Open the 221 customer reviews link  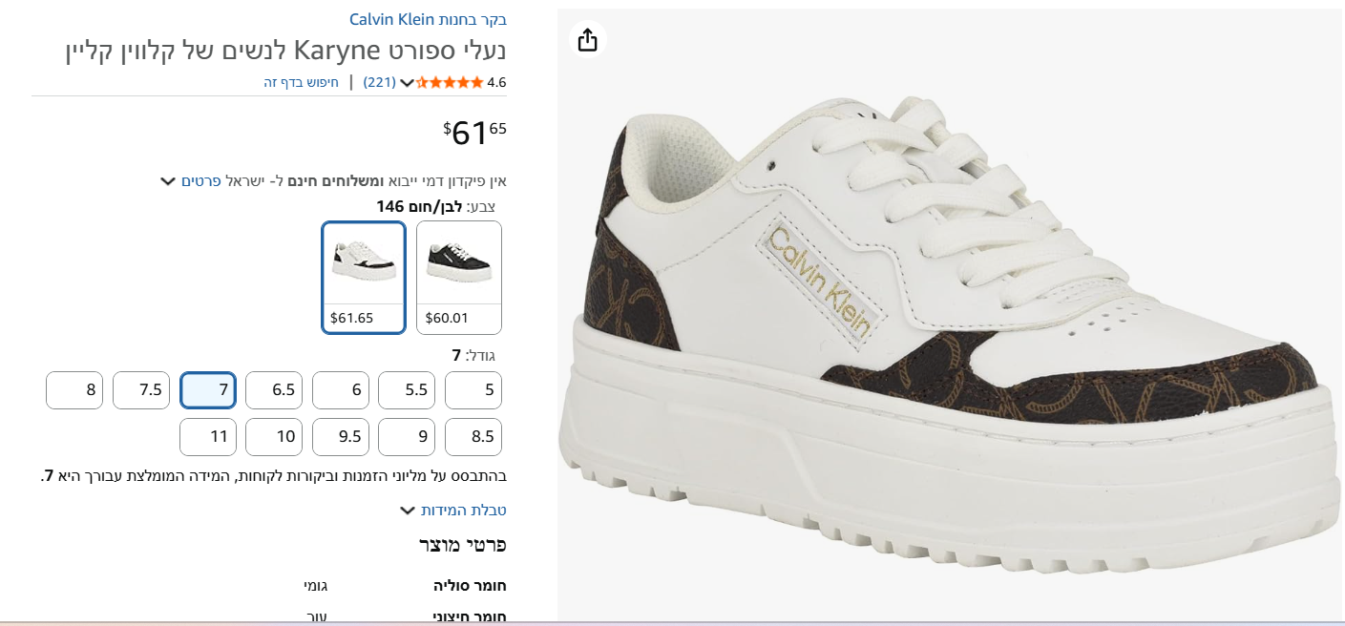pos(379,82)
